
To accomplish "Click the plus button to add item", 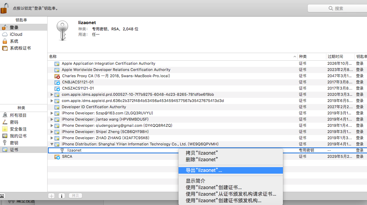I will pos(51,196).
